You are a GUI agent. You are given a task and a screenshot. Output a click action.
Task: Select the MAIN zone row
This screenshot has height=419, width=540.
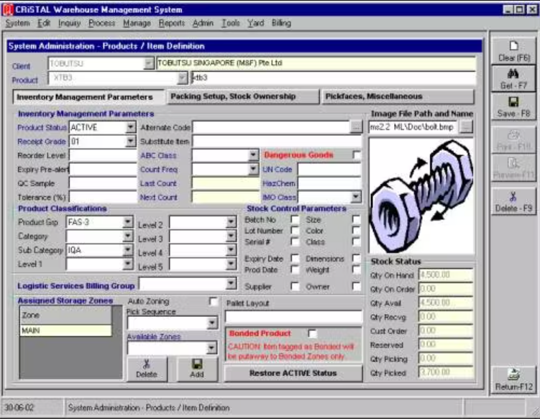click(x=65, y=331)
